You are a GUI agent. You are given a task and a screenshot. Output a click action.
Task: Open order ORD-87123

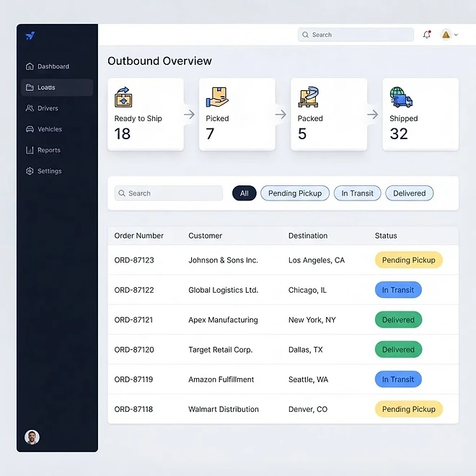(134, 260)
